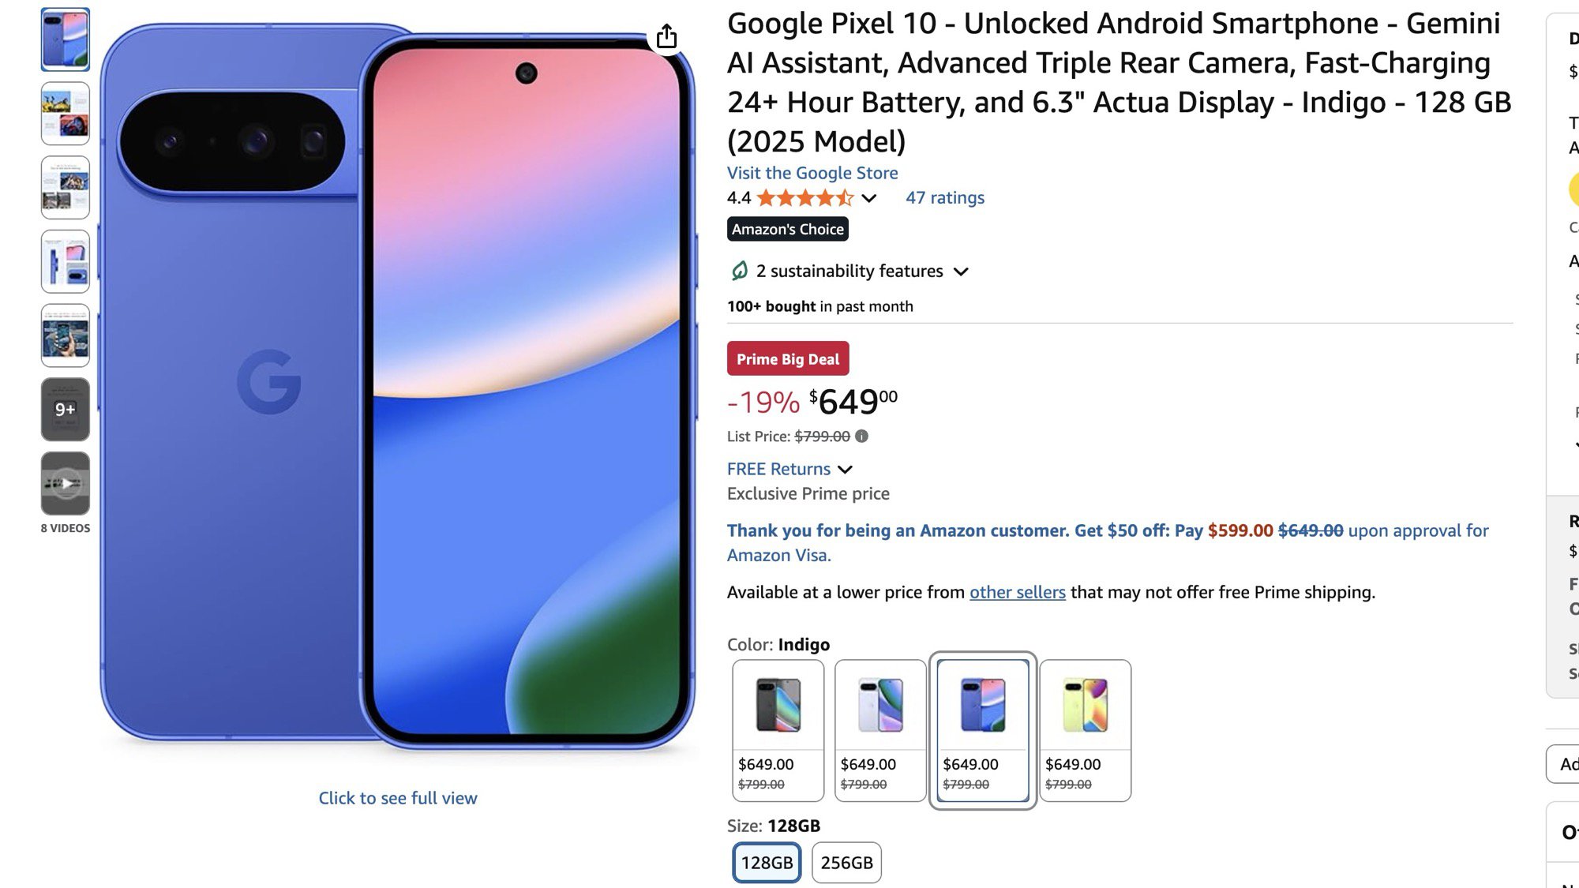
Task: Open the 9+ more images thumbnail
Action: pos(66,409)
